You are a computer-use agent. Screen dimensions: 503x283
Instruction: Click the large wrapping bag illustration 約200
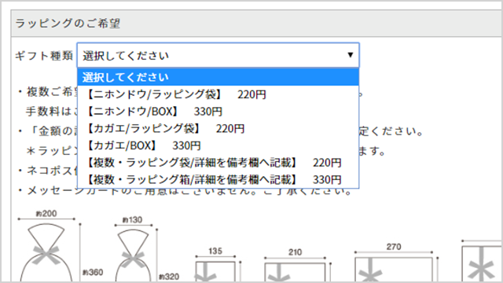click(x=46, y=252)
